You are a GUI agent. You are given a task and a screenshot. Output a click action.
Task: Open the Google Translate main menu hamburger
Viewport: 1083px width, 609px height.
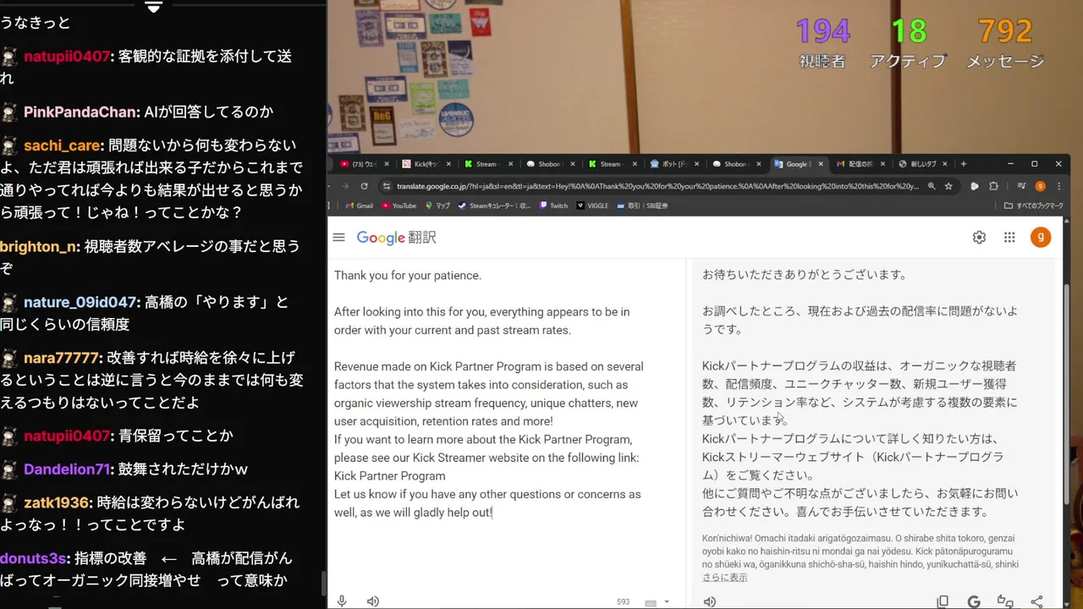pyautogui.click(x=339, y=238)
